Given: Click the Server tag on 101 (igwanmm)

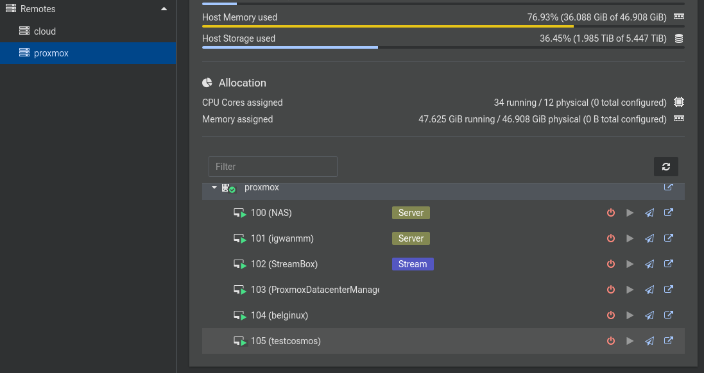Looking at the screenshot, I should point(411,238).
